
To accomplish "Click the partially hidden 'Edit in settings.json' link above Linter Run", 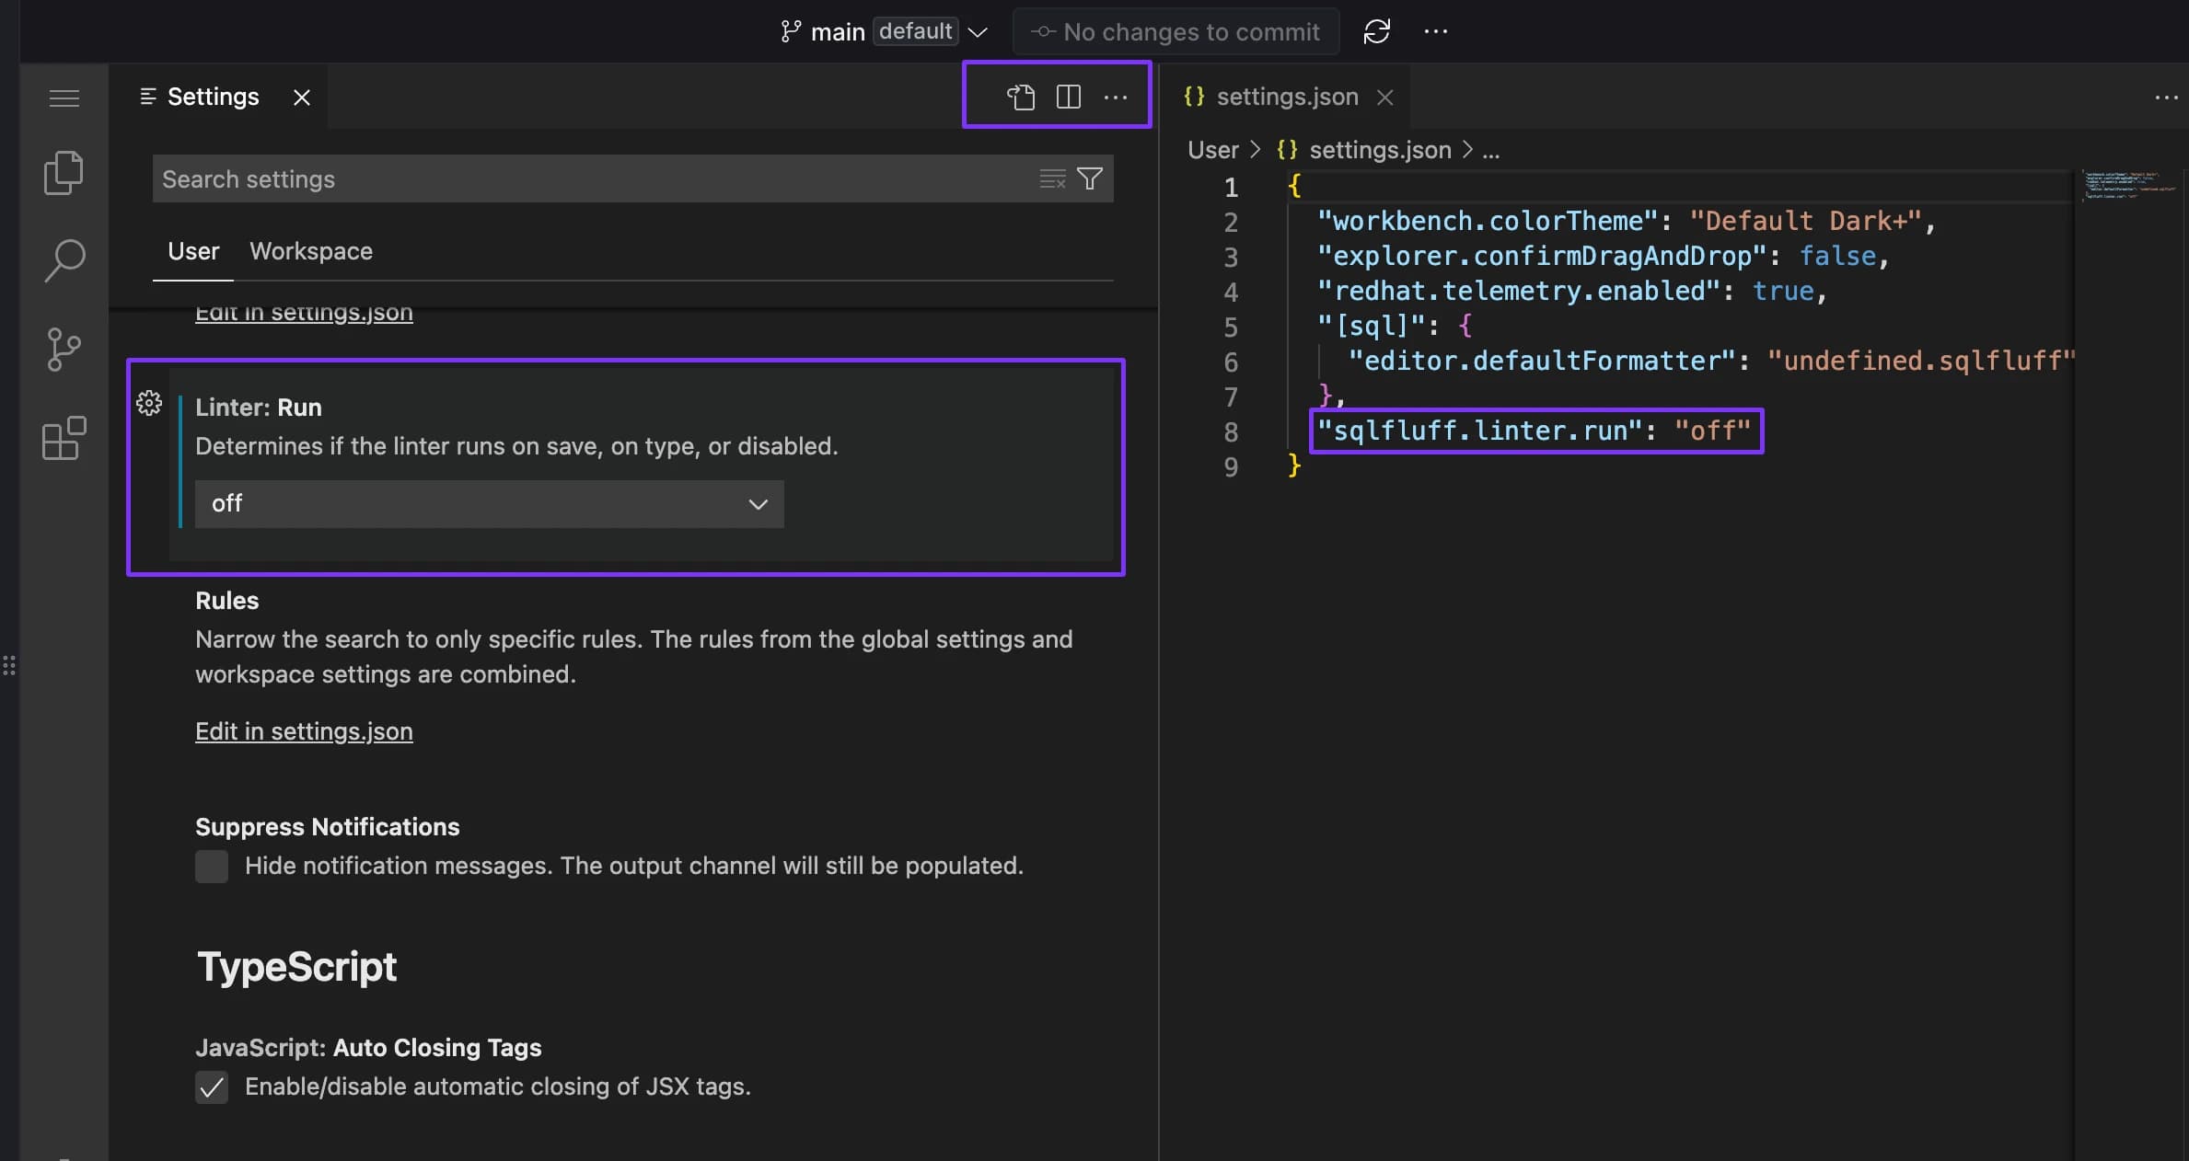I will [x=304, y=313].
